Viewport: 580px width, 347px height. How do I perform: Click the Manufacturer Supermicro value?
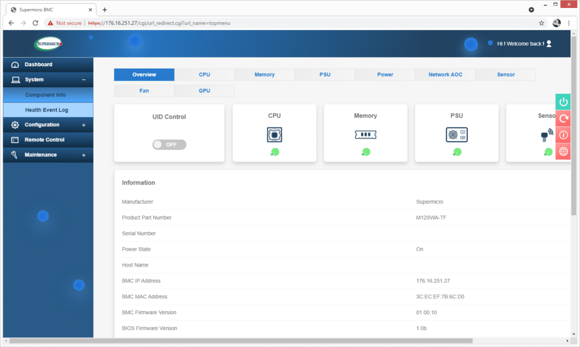[x=429, y=202]
